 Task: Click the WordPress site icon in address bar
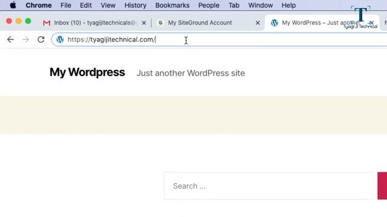(60, 39)
